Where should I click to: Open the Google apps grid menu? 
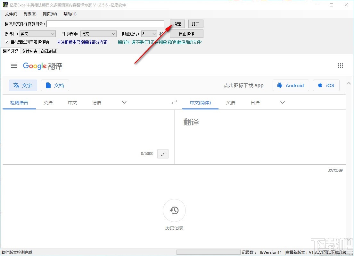[340, 66]
